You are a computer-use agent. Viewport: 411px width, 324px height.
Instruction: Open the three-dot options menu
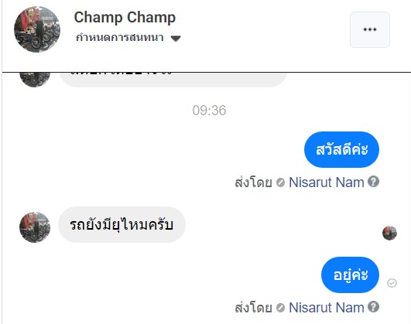click(370, 29)
